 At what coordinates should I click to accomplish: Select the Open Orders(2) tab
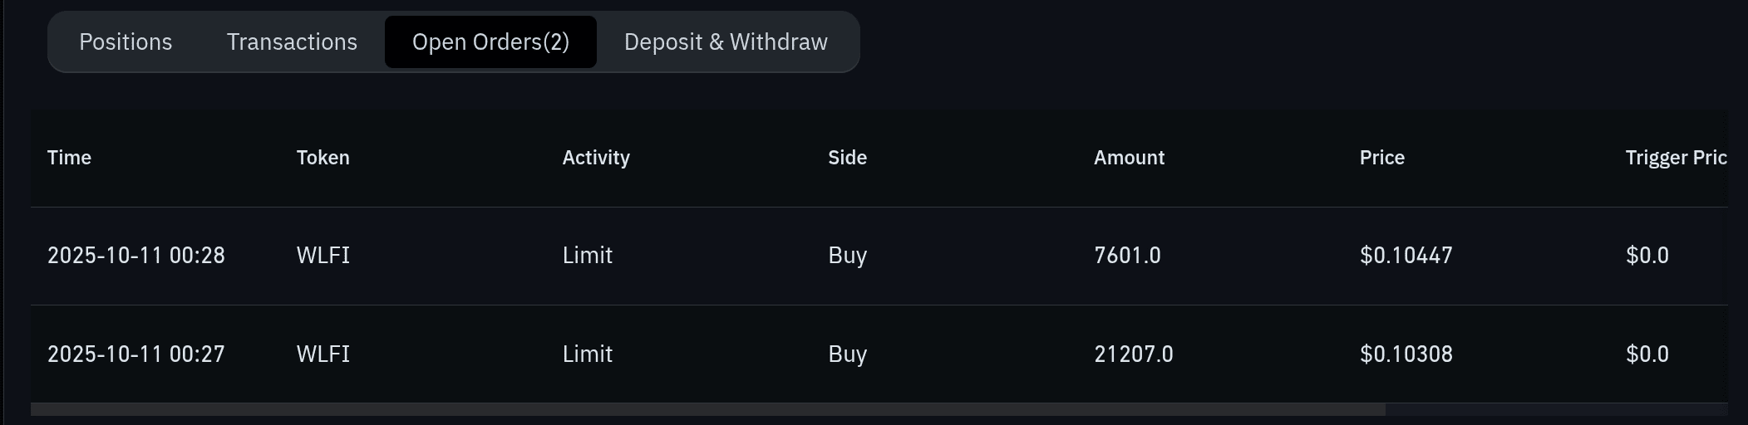(490, 42)
